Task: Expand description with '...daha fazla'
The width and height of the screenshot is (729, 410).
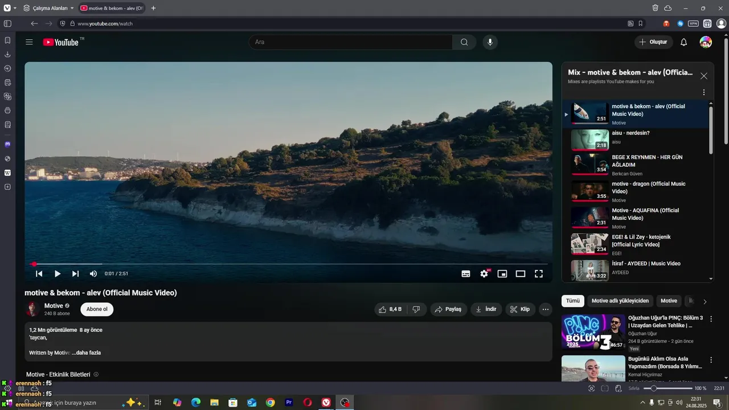Action: [87, 352]
